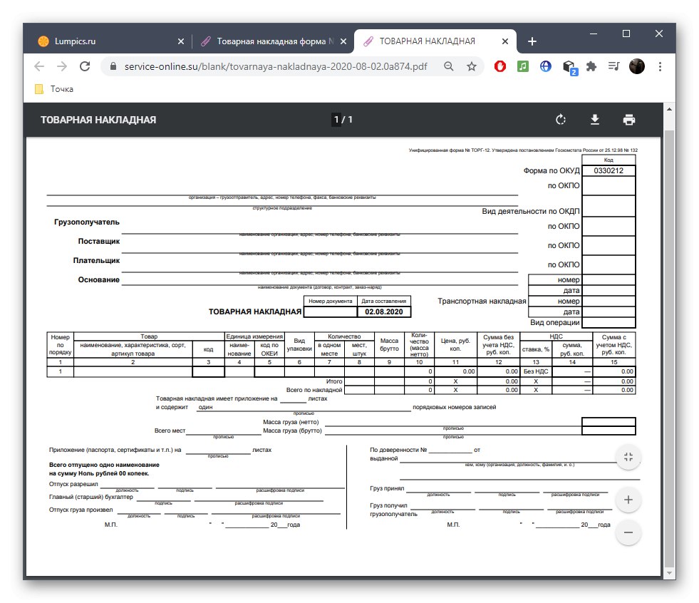Viewport: 699px width, 603px height.
Task: Print the invoice document
Action: coord(628,120)
